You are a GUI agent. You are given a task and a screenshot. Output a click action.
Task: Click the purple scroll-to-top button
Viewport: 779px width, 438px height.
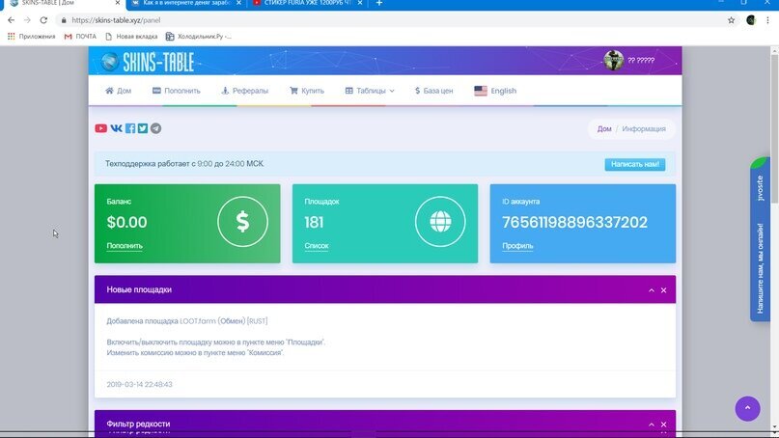pos(748,408)
